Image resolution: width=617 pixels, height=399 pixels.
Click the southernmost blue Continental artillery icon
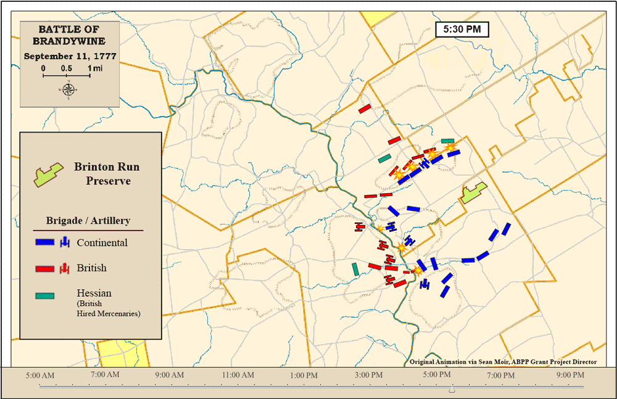(424, 284)
